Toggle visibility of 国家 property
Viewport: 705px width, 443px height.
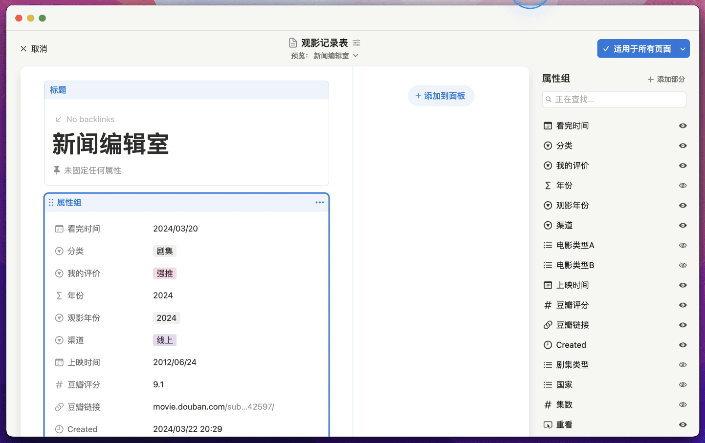(683, 385)
